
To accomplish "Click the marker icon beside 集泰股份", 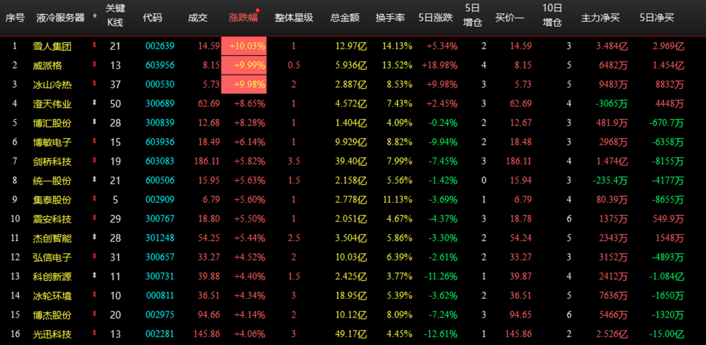I will [94, 199].
